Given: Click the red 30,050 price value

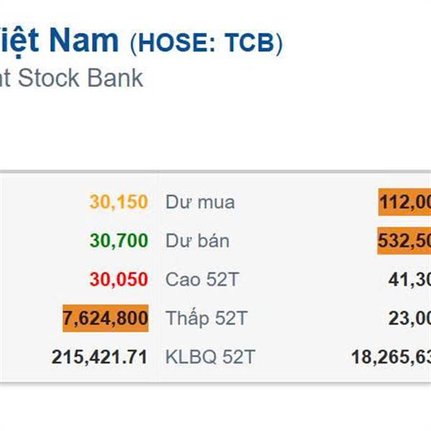Looking at the screenshot, I should pos(119,279).
